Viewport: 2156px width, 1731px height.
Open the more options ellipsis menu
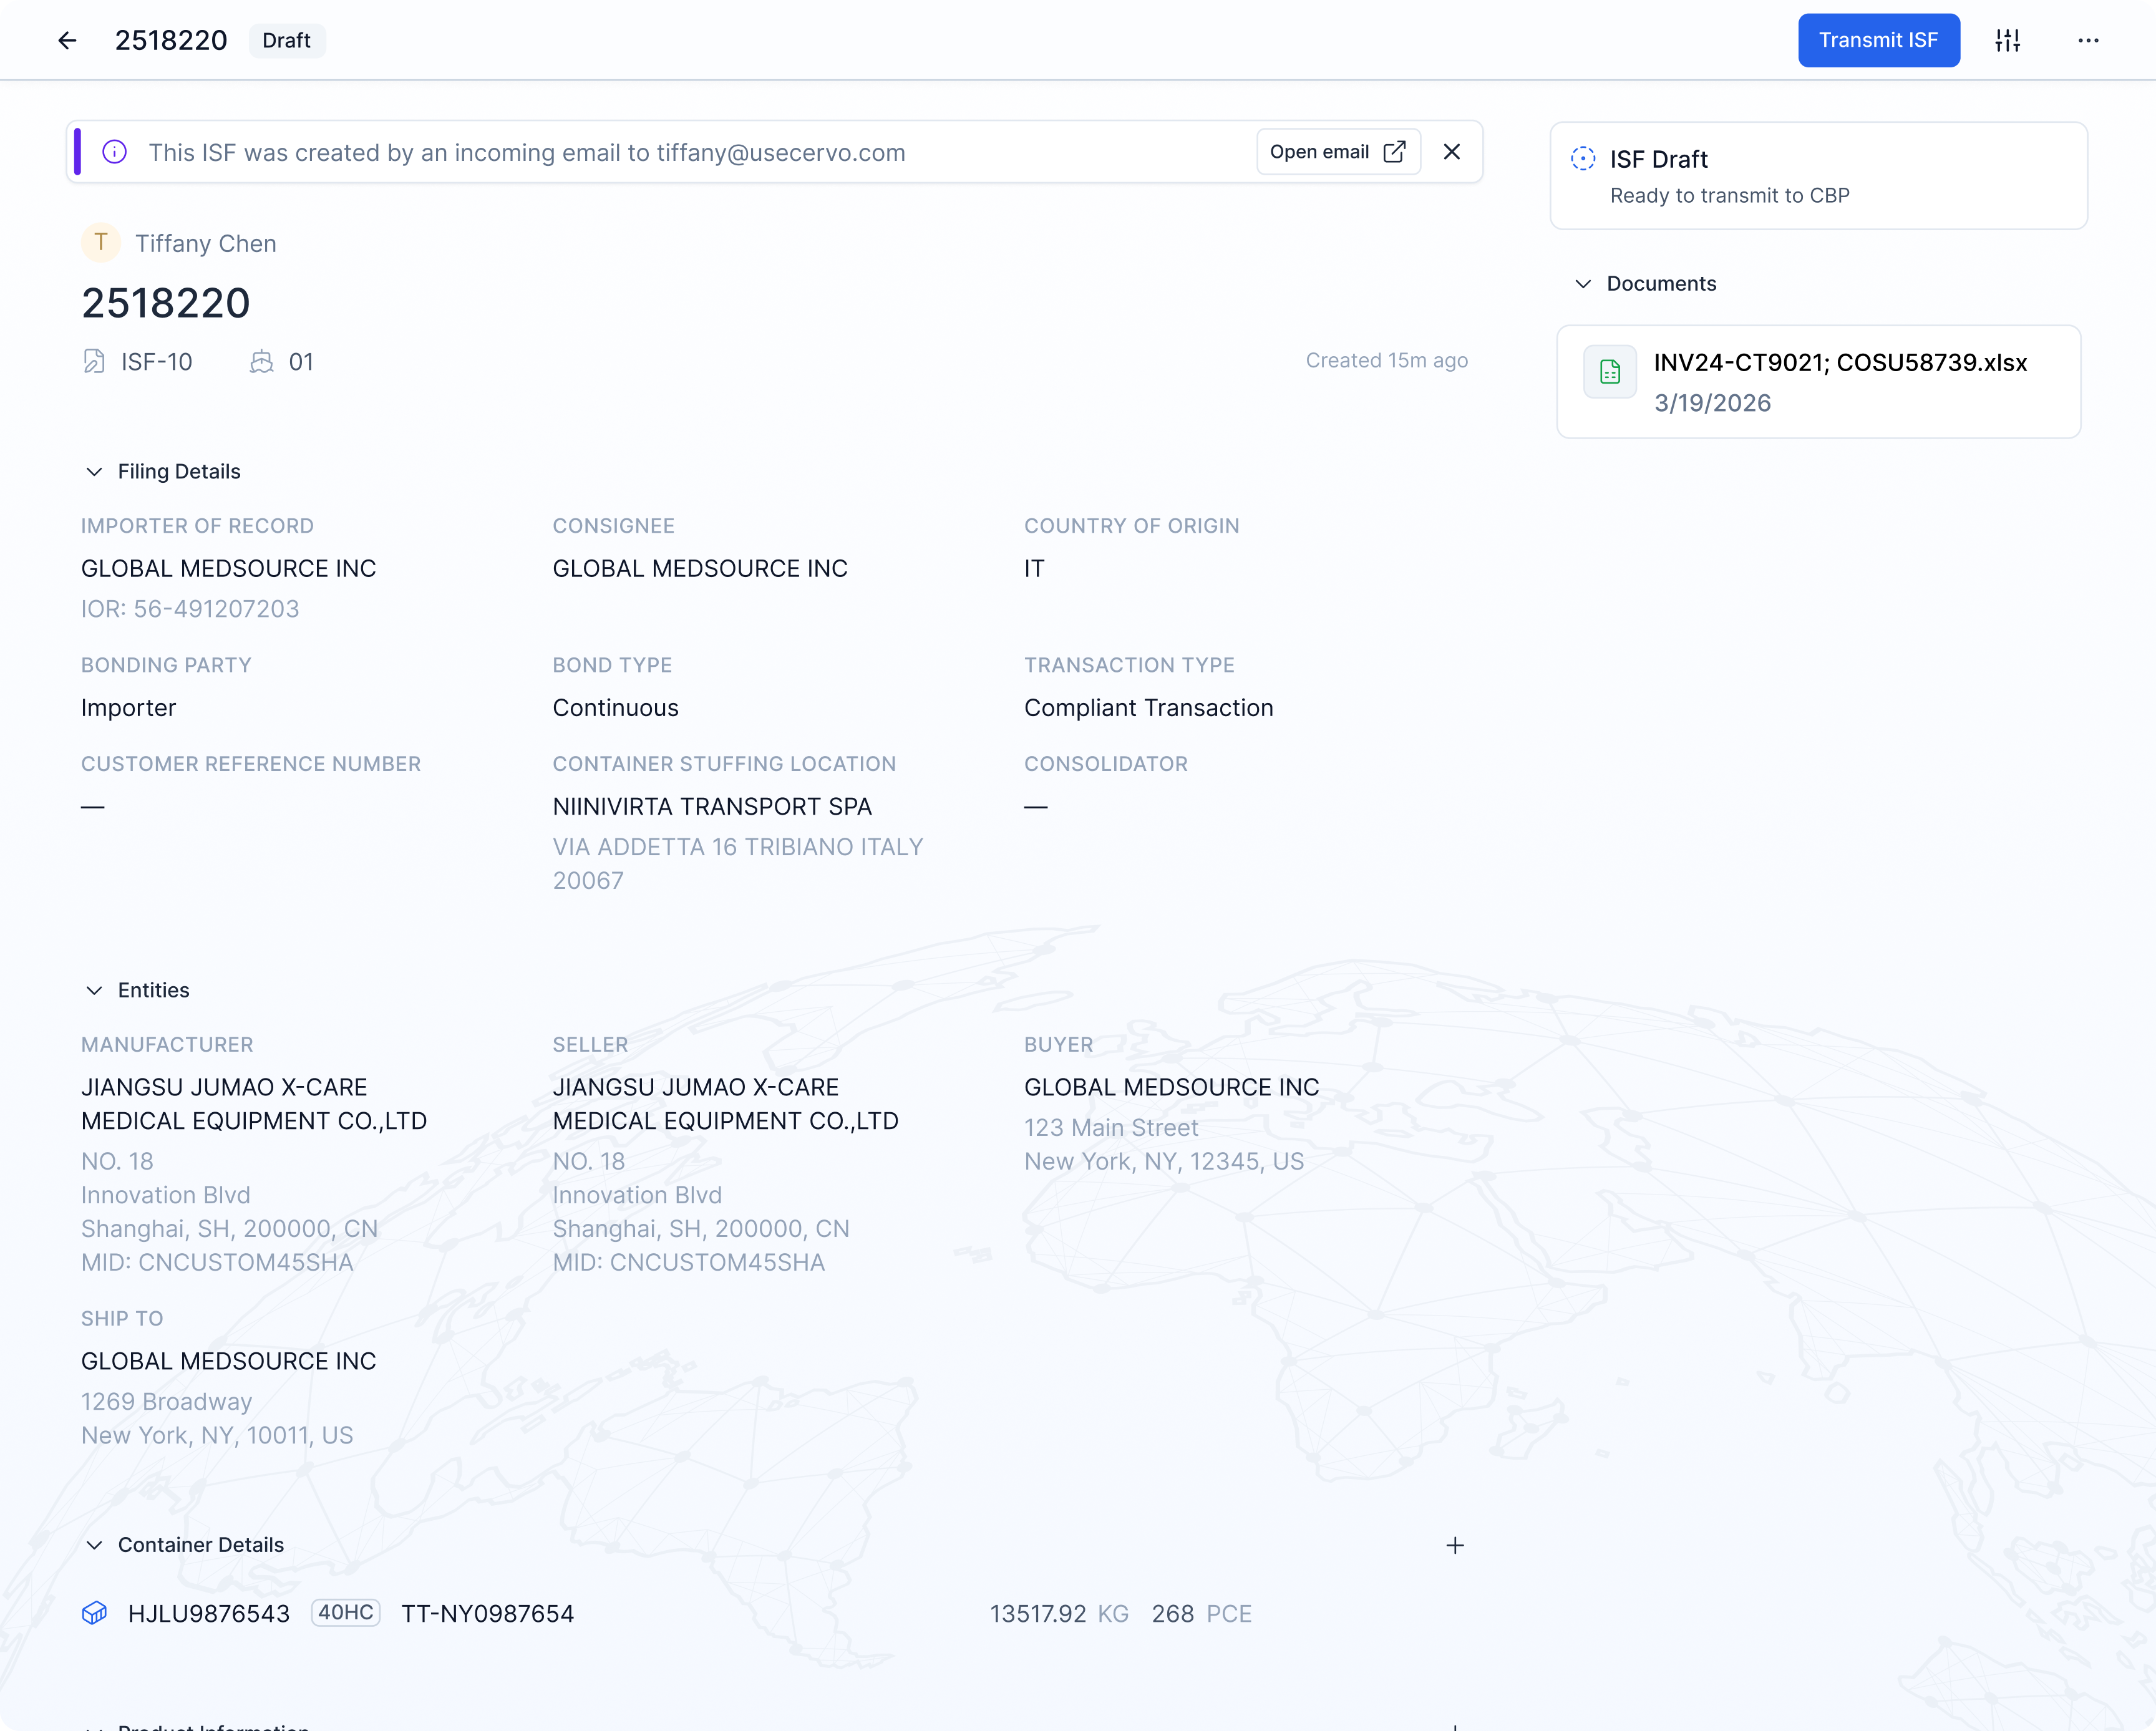click(2088, 40)
